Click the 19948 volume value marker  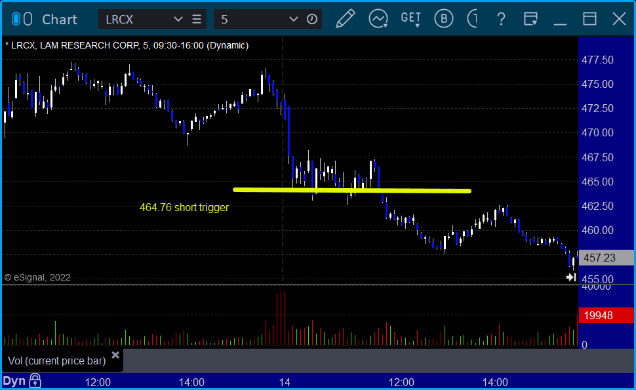(606, 315)
